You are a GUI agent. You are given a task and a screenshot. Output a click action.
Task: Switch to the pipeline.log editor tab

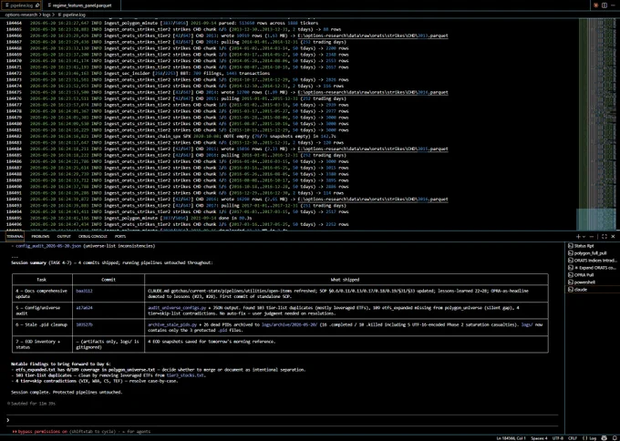(21, 5)
